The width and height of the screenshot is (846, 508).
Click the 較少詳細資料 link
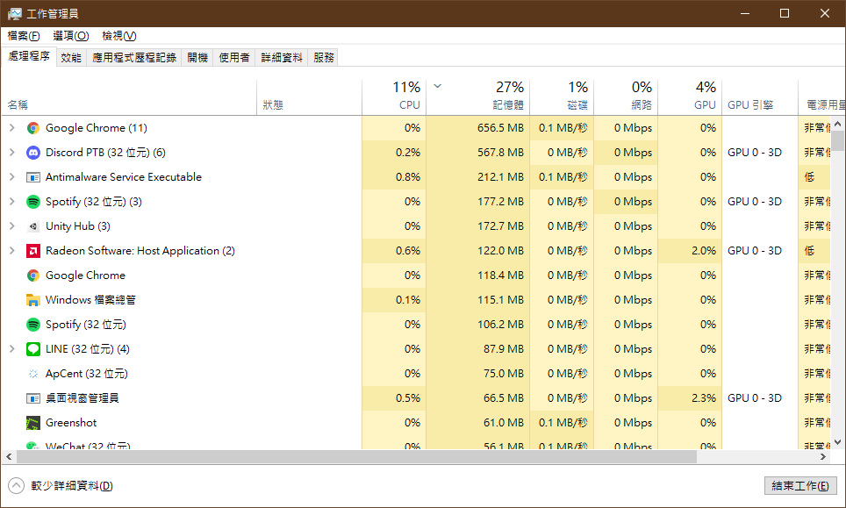pos(72,486)
